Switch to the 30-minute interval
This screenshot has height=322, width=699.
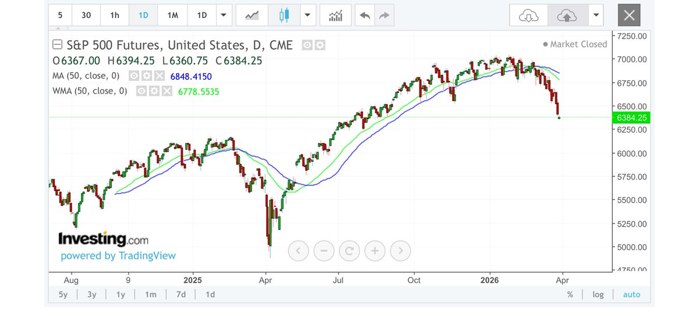pyautogui.click(x=86, y=15)
